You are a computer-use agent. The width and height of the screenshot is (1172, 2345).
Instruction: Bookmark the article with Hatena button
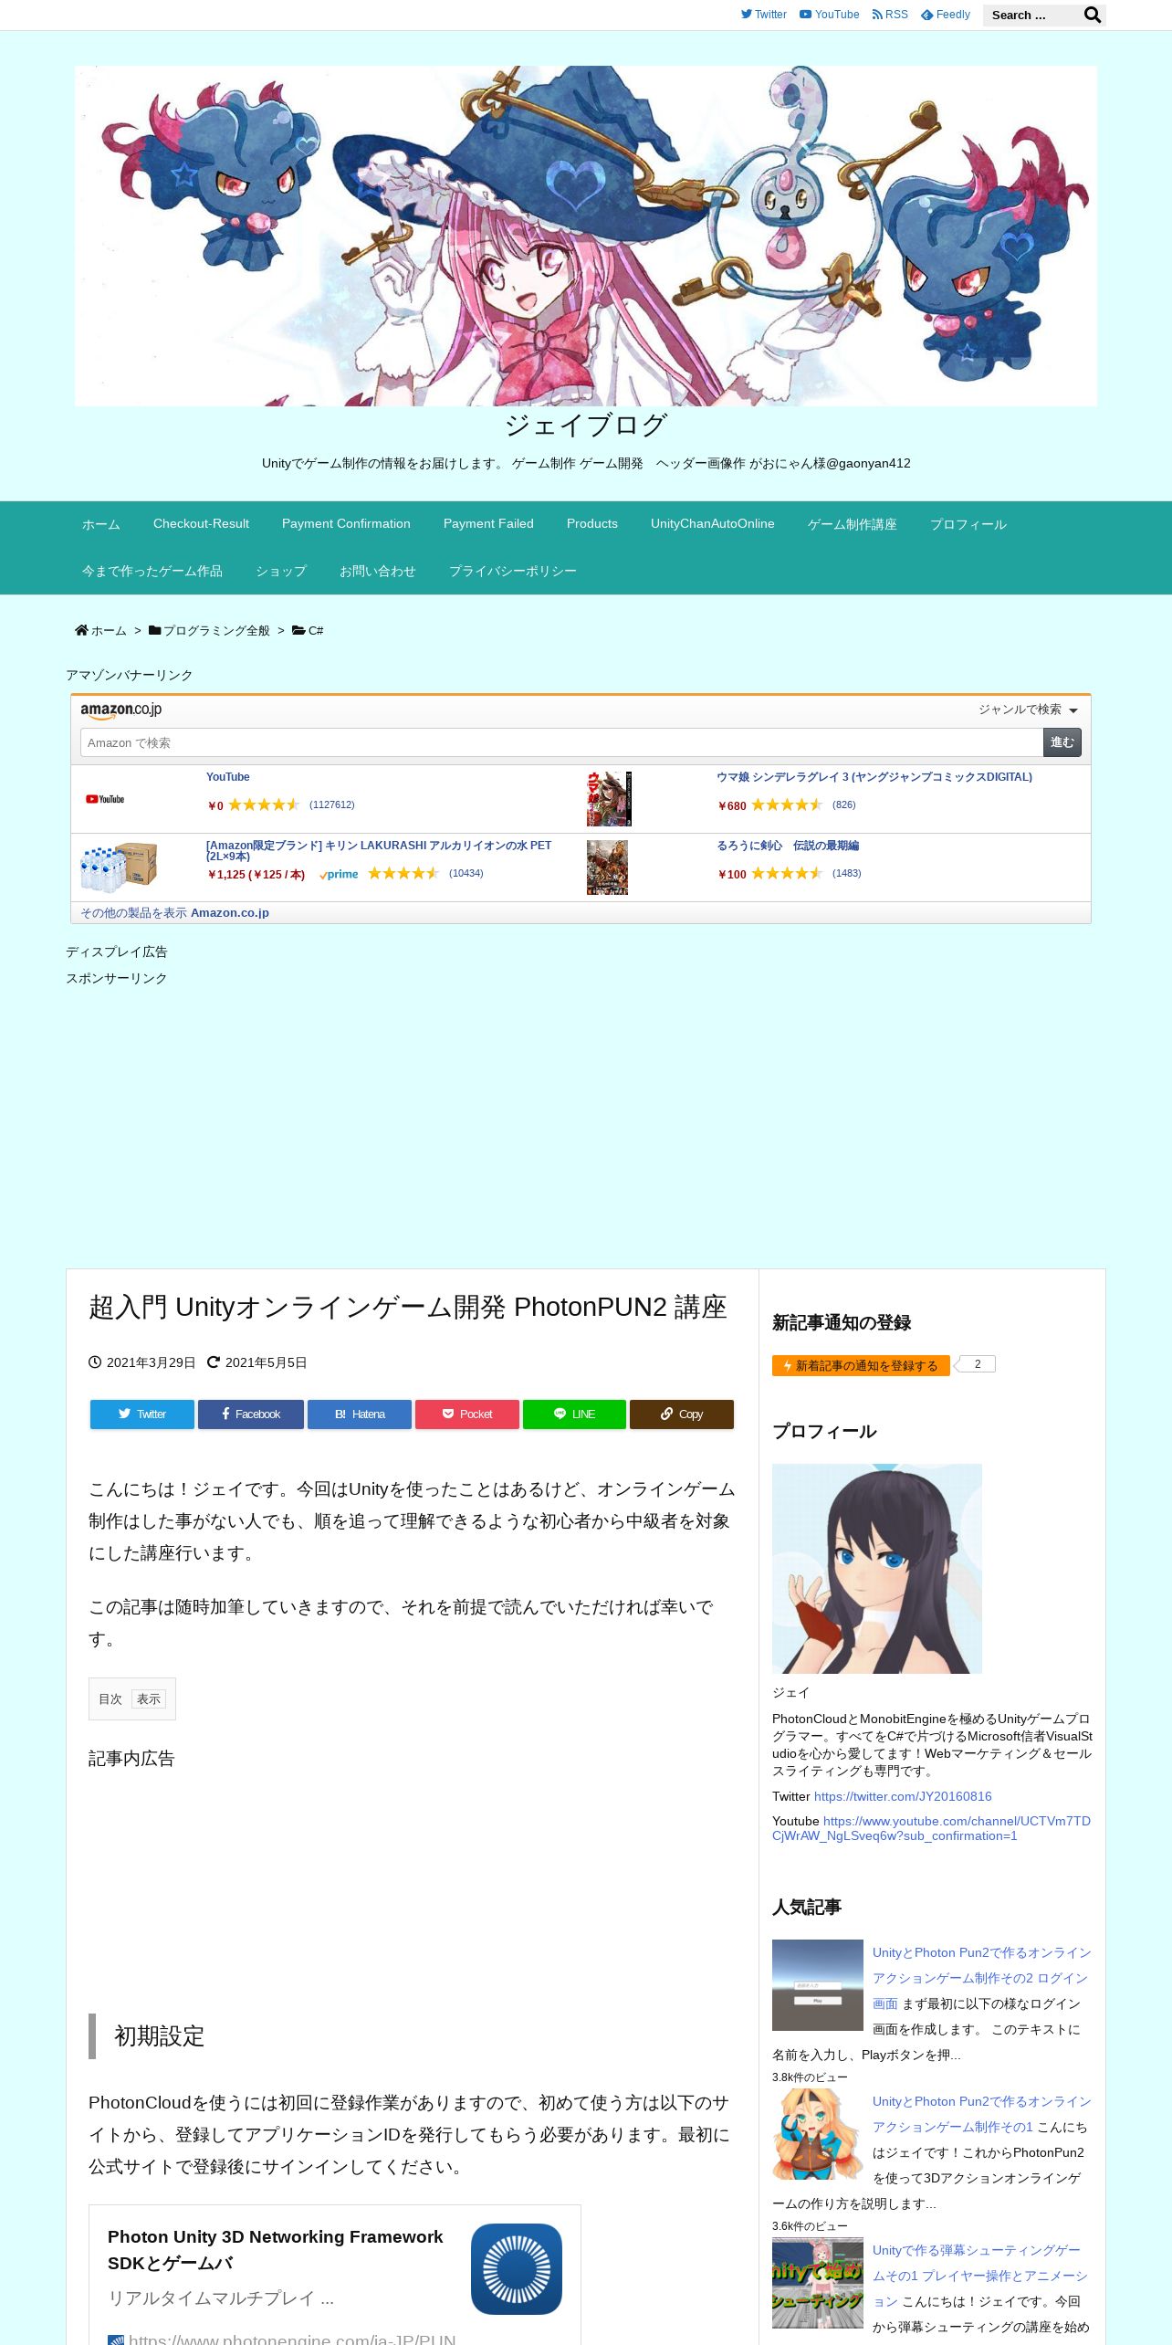pyautogui.click(x=360, y=1414)
